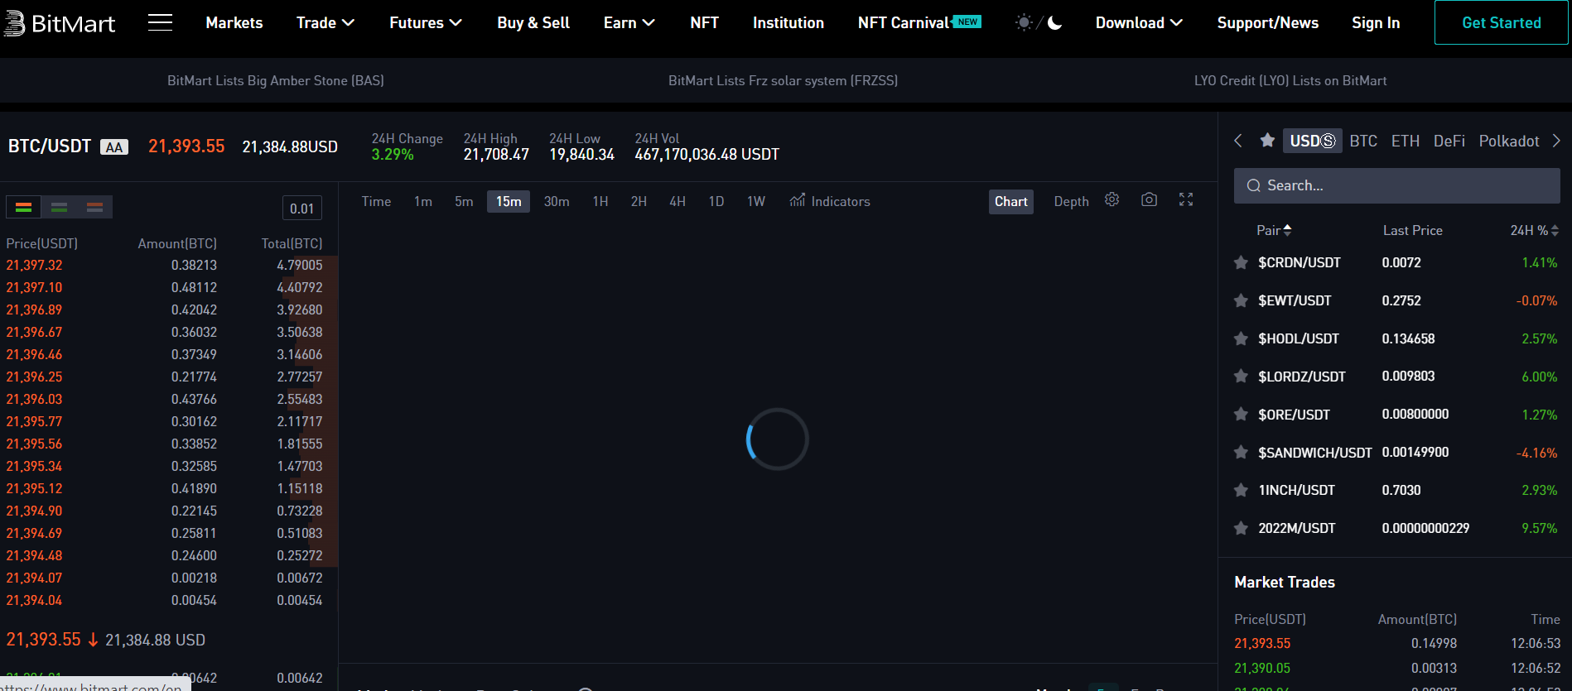This screenshot has width=1572, height=691.
Task: Select 30m chart interval
Action: (557, 201)
